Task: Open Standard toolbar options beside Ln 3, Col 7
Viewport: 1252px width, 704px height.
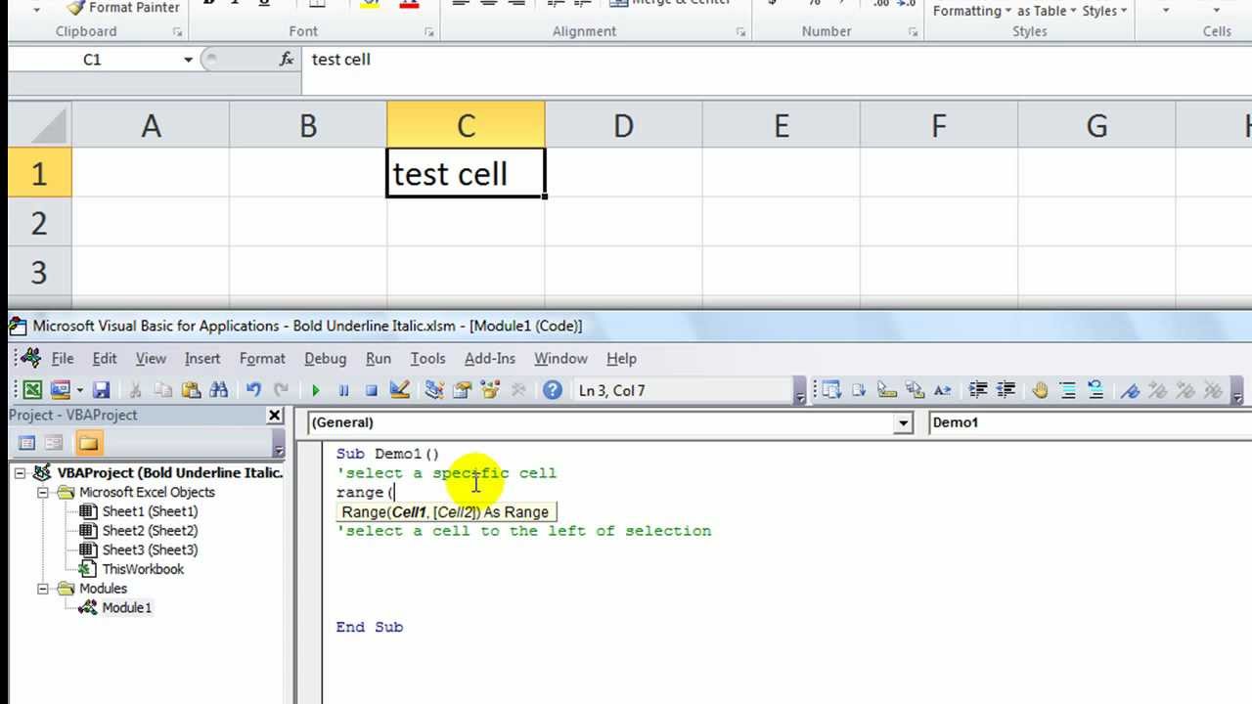Action: pos(799,392)
